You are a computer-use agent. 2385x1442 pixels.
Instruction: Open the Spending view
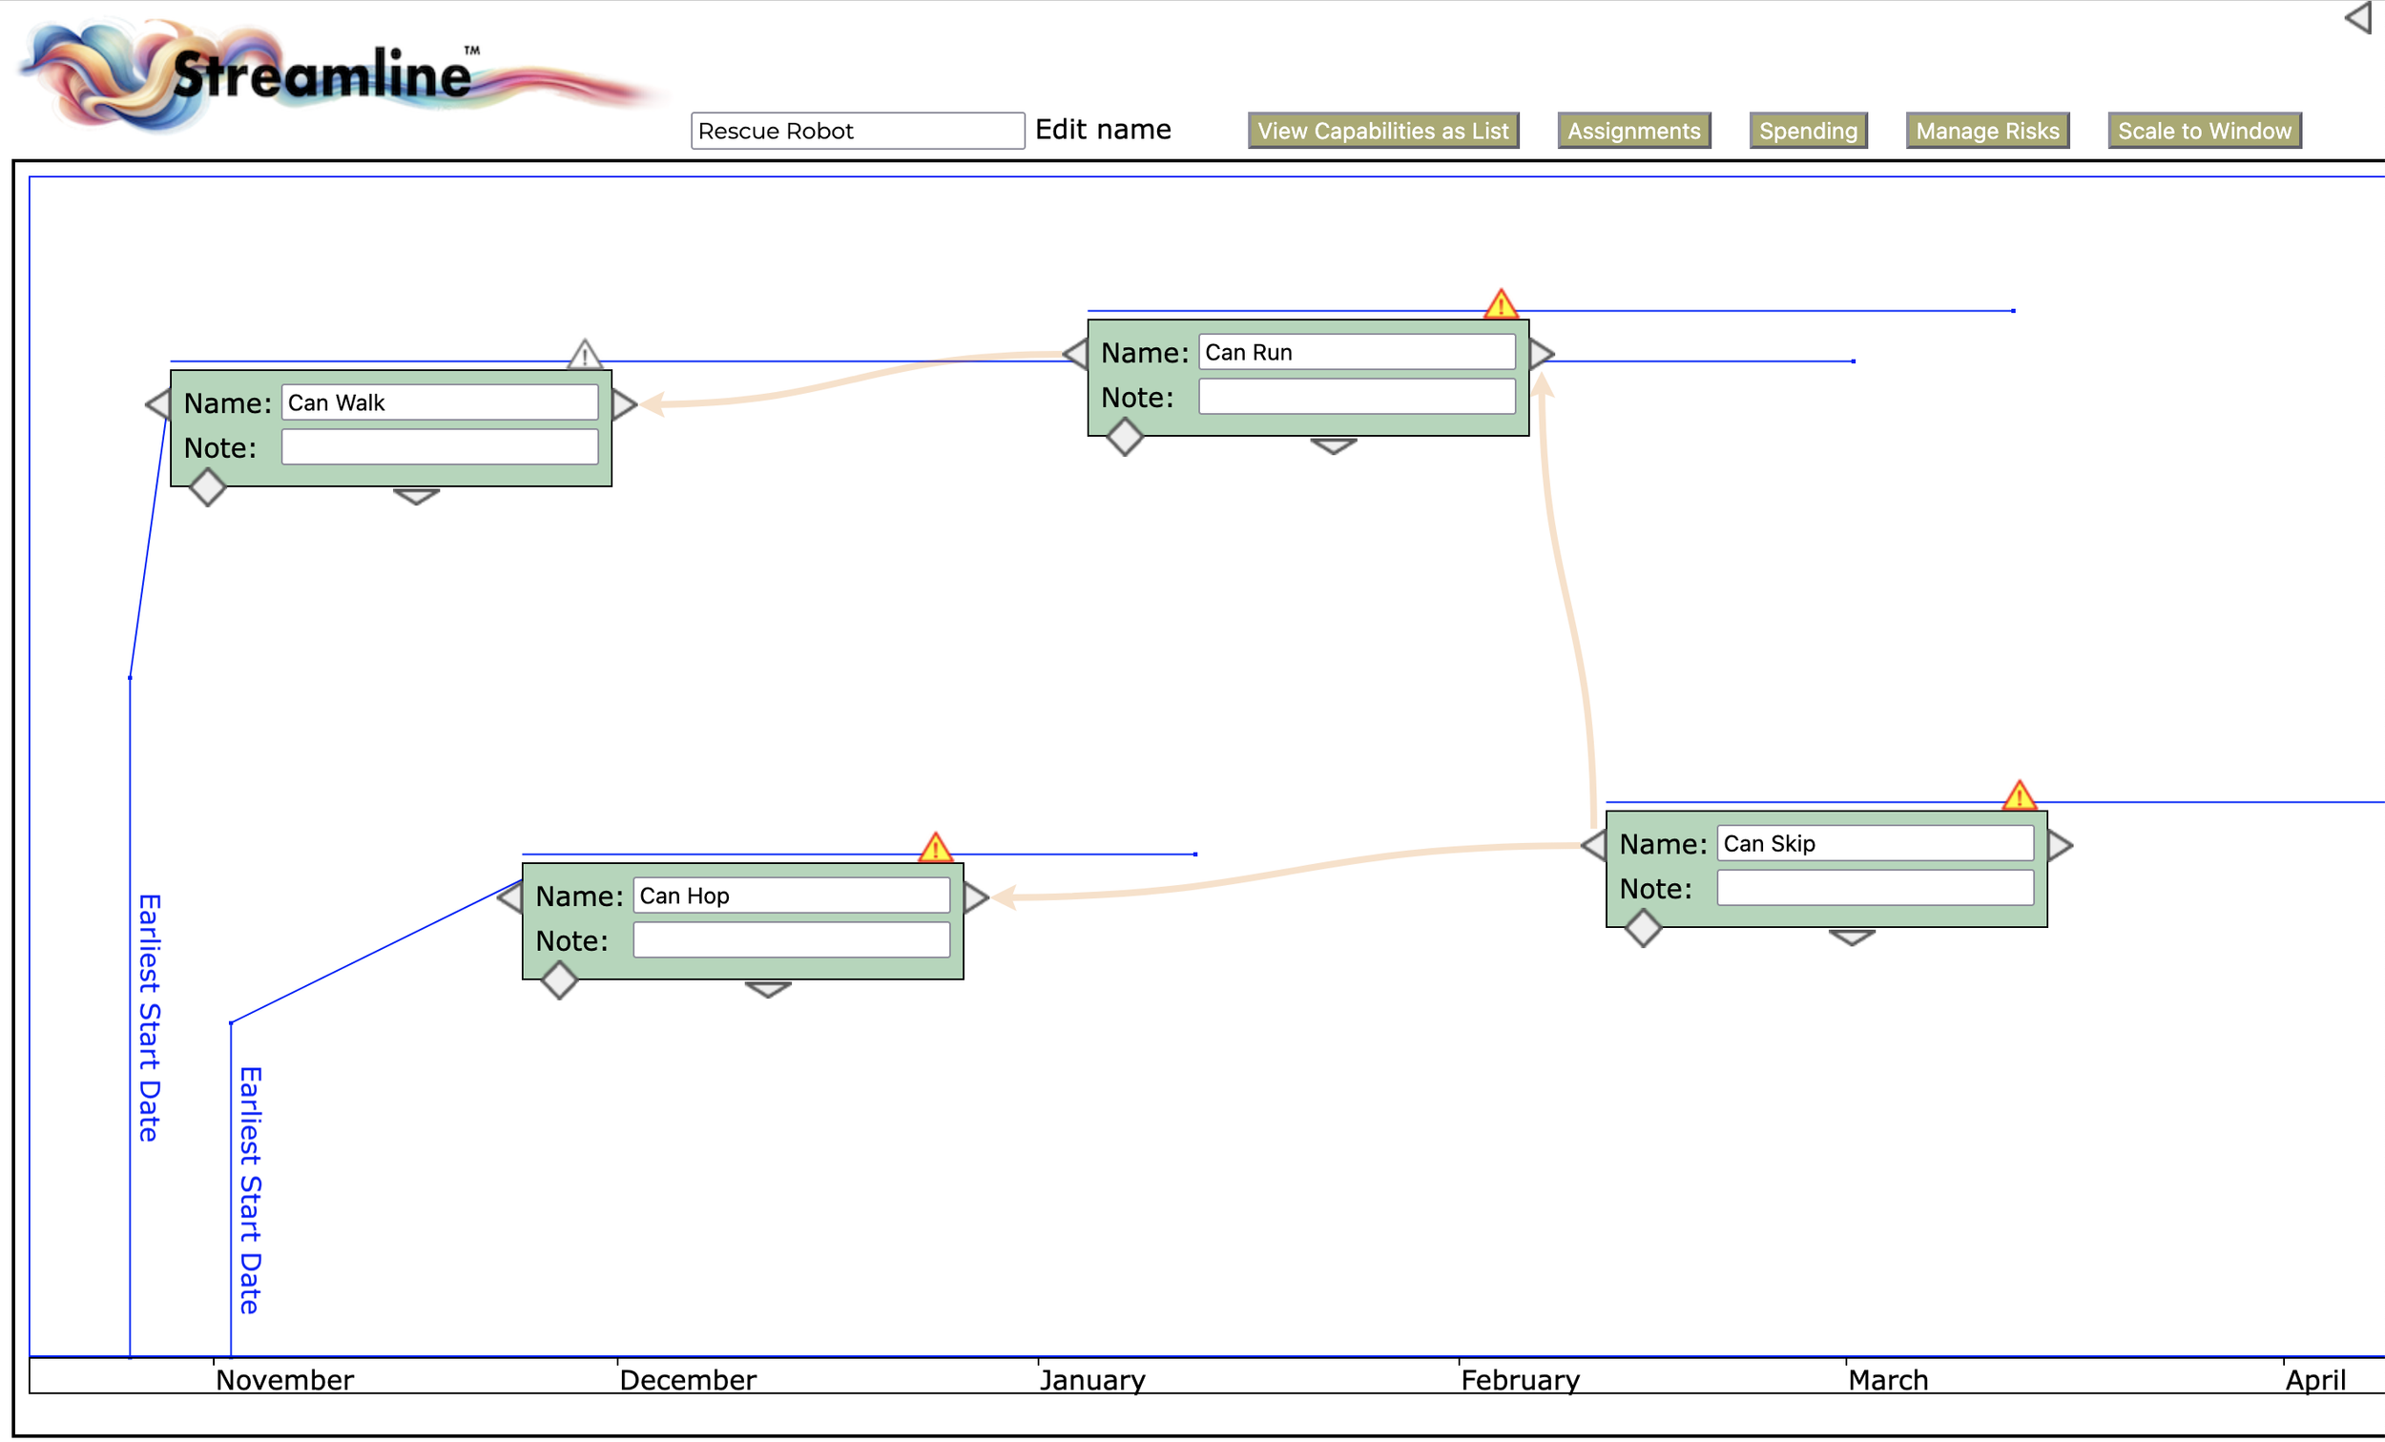1807,131
